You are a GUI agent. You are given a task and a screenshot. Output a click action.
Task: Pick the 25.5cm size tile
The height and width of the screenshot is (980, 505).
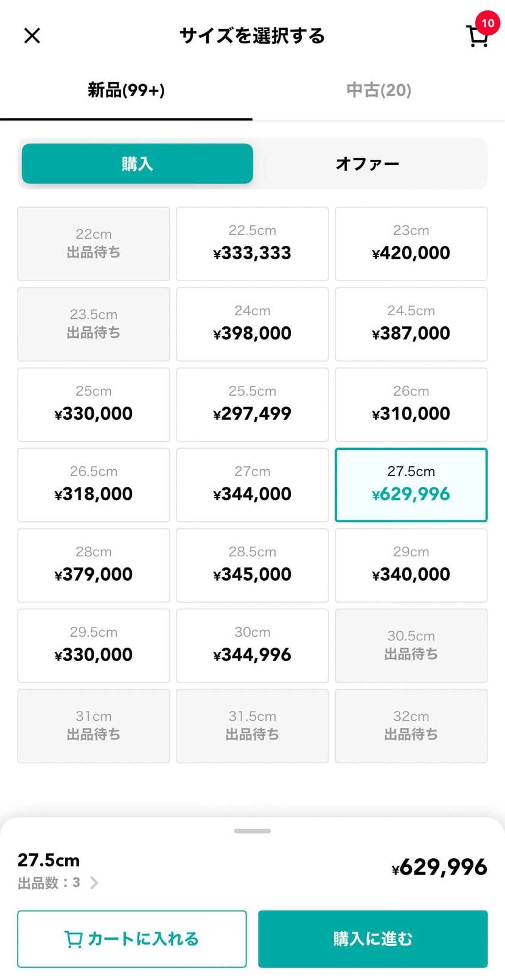pyautogui.click(x=252, y=405)
